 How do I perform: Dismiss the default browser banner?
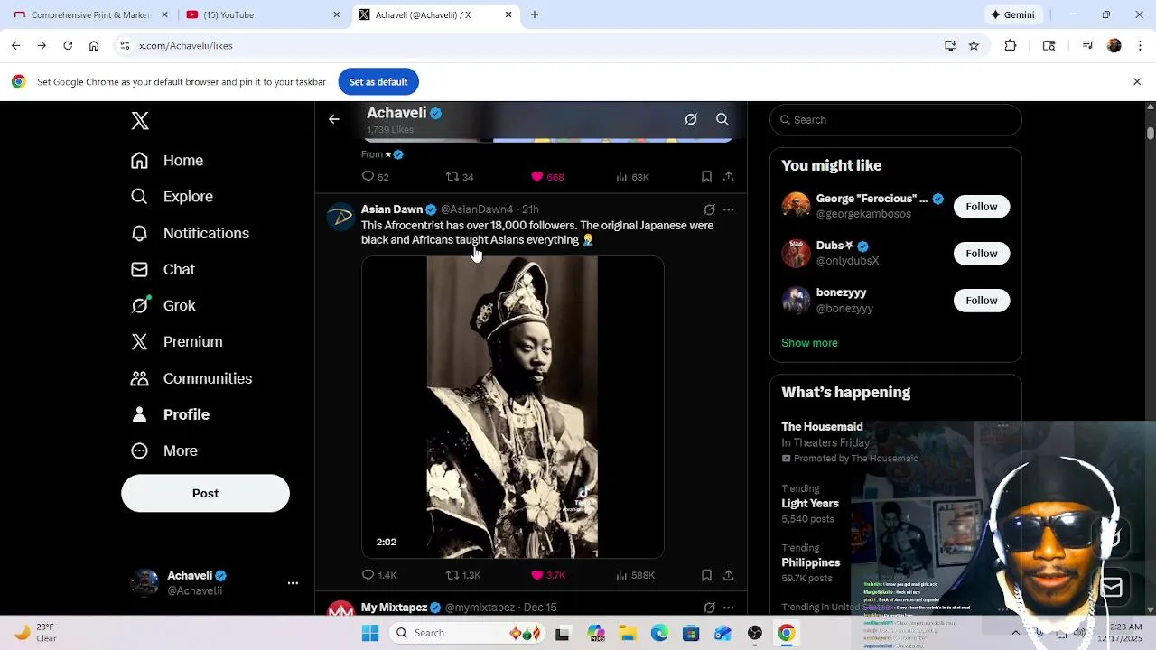[1137, 82]
